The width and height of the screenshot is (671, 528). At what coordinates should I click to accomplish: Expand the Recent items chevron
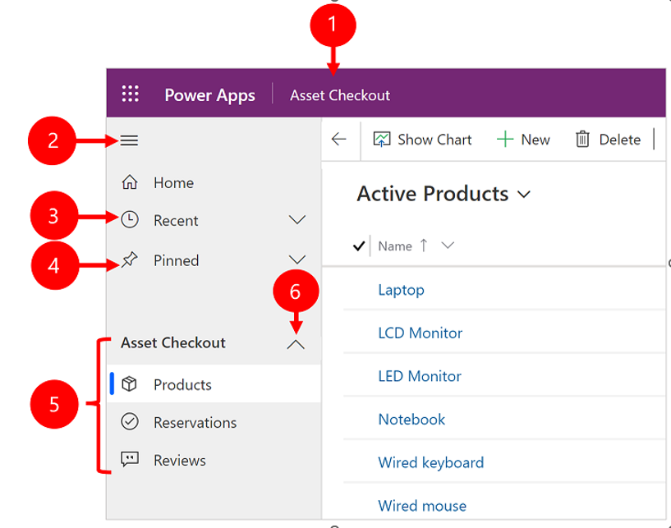[x=297, y=220]
